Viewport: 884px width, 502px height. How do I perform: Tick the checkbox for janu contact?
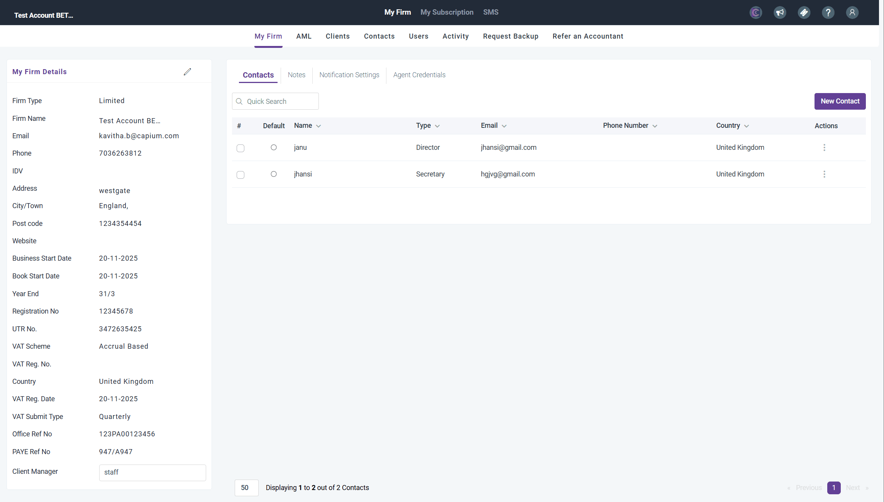240,148
